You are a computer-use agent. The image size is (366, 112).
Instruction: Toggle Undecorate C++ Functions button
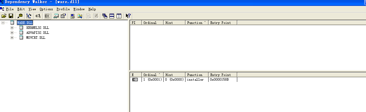47,16
